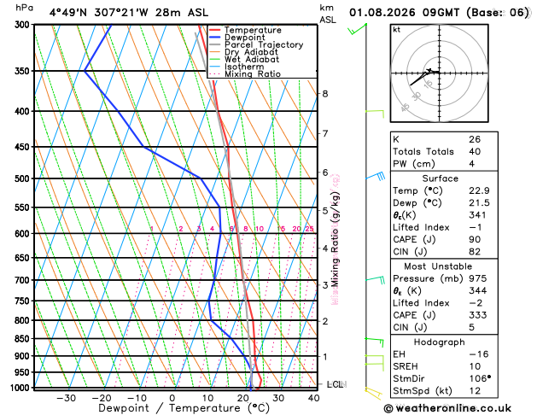Click the 'Surface' section header
Viewport: 537px width, 415px height.
pyautogui.click(x=440, y=178)
